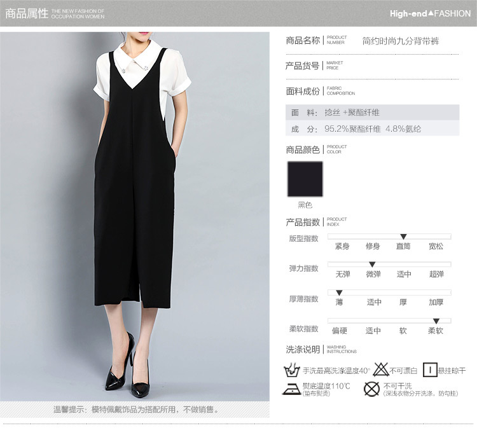Click the 紧身 fit option
Screen dimensions: 477x428
(342, 246)
